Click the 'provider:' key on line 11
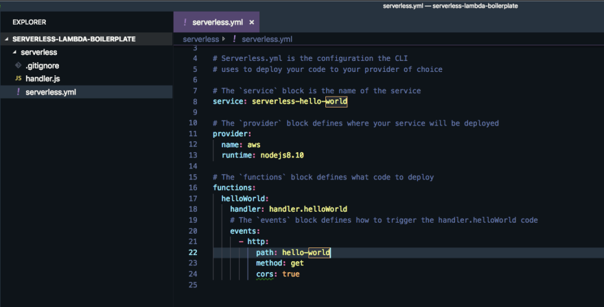This screenshot has width=604, height=307. point(232,134)
